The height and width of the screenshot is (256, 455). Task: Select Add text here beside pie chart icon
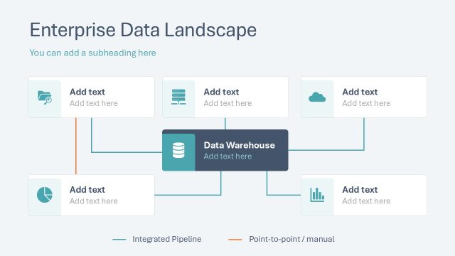click(x=94, y=201)
